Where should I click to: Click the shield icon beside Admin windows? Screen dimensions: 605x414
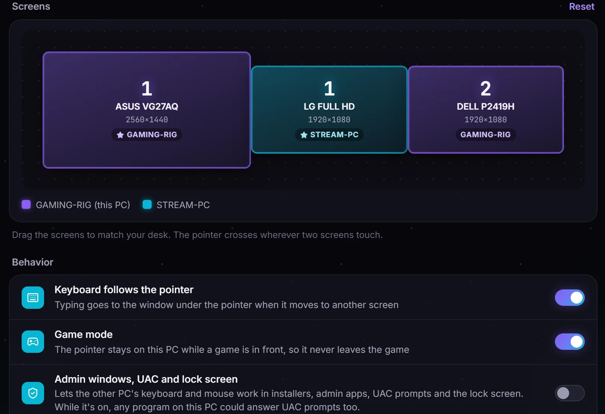click(x=33, y=393)
